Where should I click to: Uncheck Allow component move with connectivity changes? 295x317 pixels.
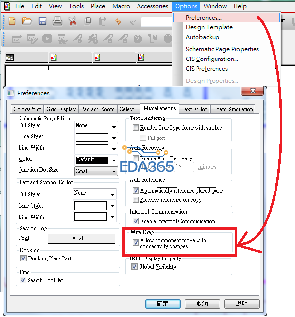[136, 242]
